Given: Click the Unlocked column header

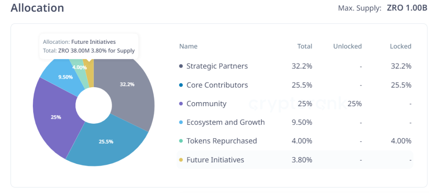Looking at the screenshot, I should pos(347,46).
